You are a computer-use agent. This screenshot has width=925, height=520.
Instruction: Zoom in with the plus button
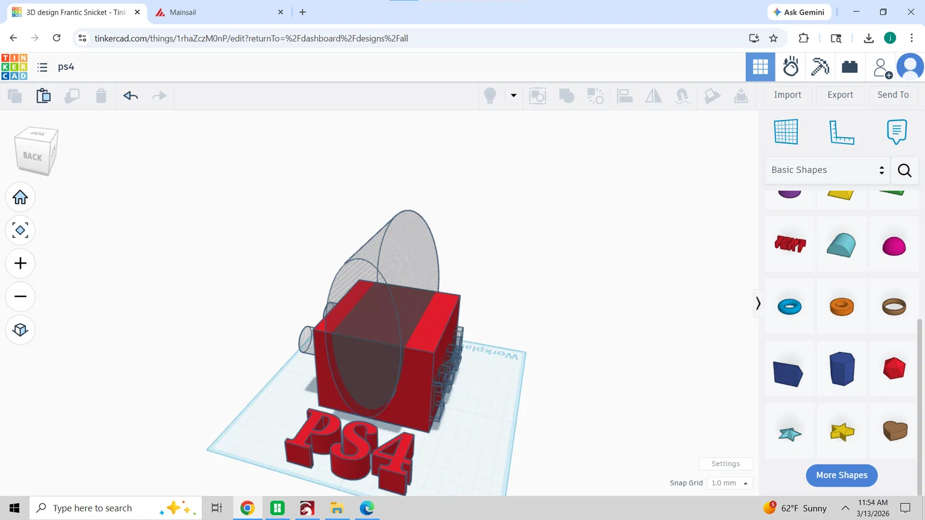click(x=20, y=263)
